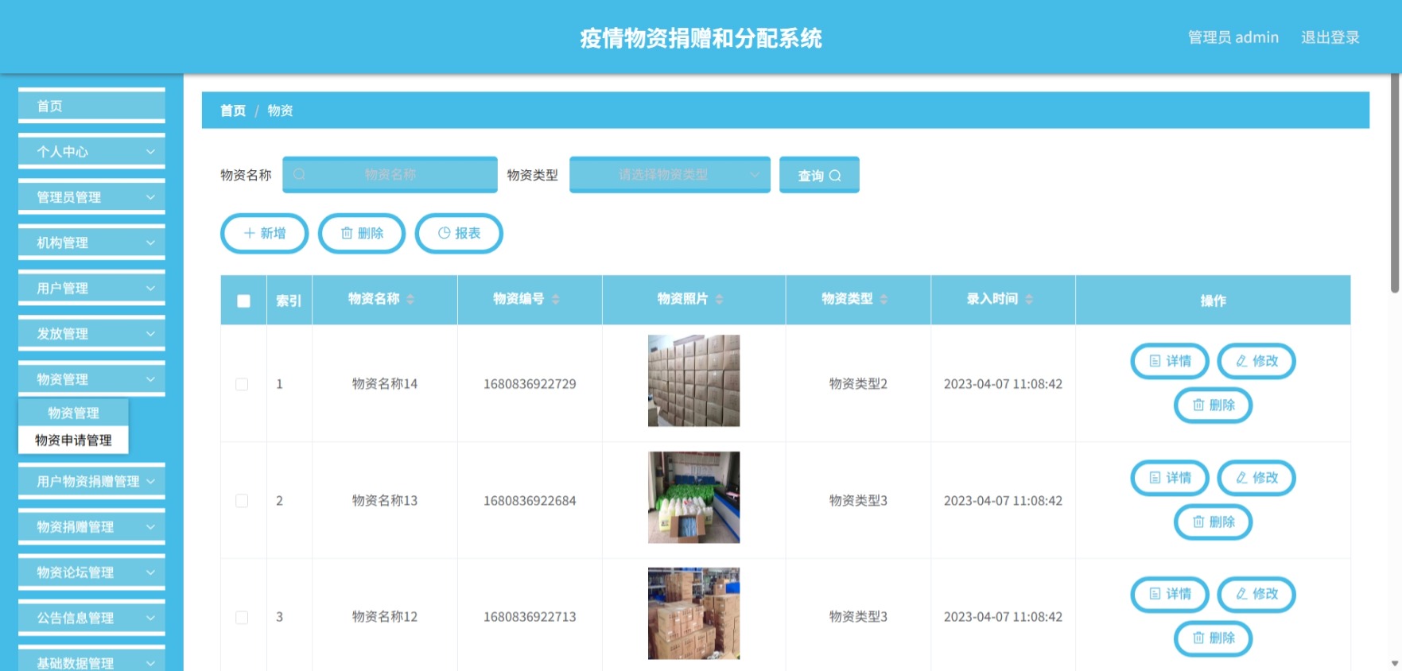Click 管理员 admin in header

tap(1233, 37)
